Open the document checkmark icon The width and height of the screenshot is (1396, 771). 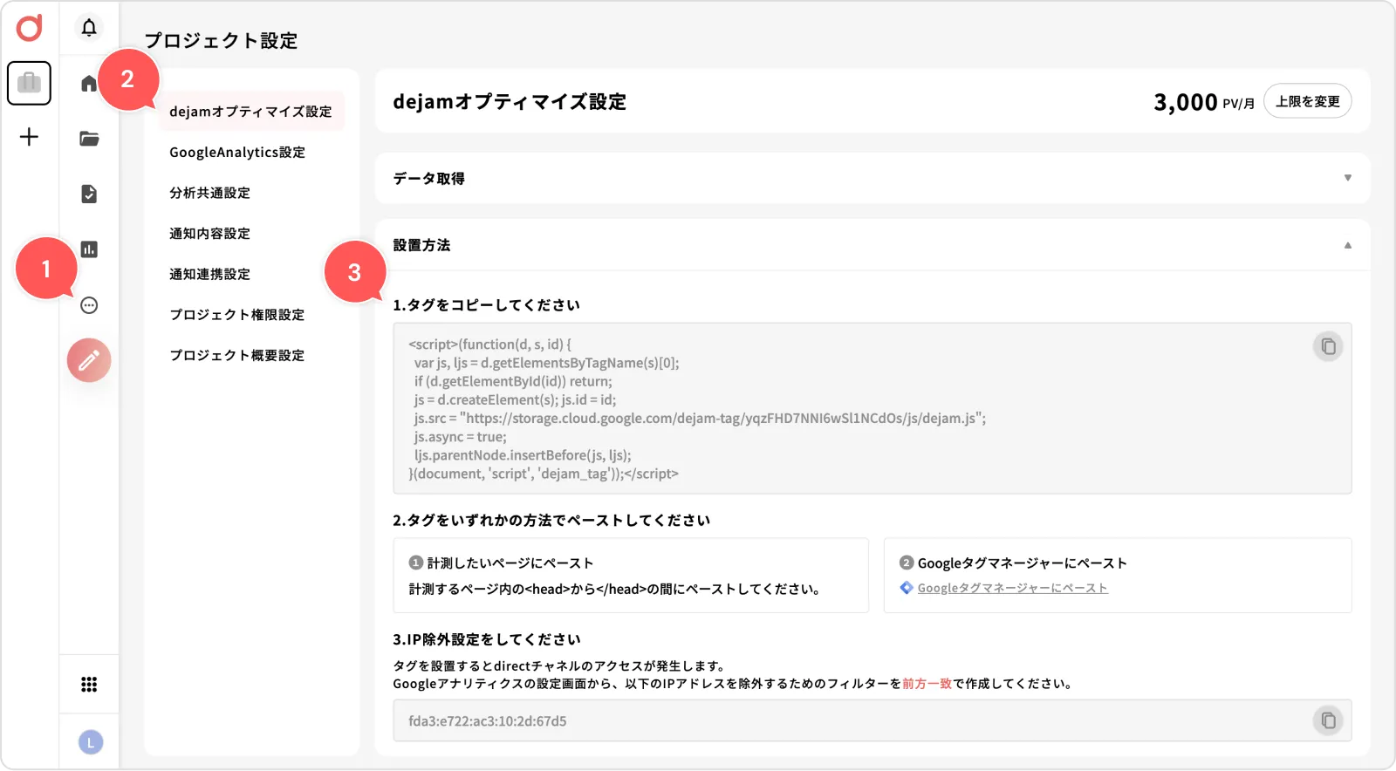[89, 194]
